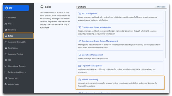
Task: Collapse functions list with Show Less
Action: 160,7
